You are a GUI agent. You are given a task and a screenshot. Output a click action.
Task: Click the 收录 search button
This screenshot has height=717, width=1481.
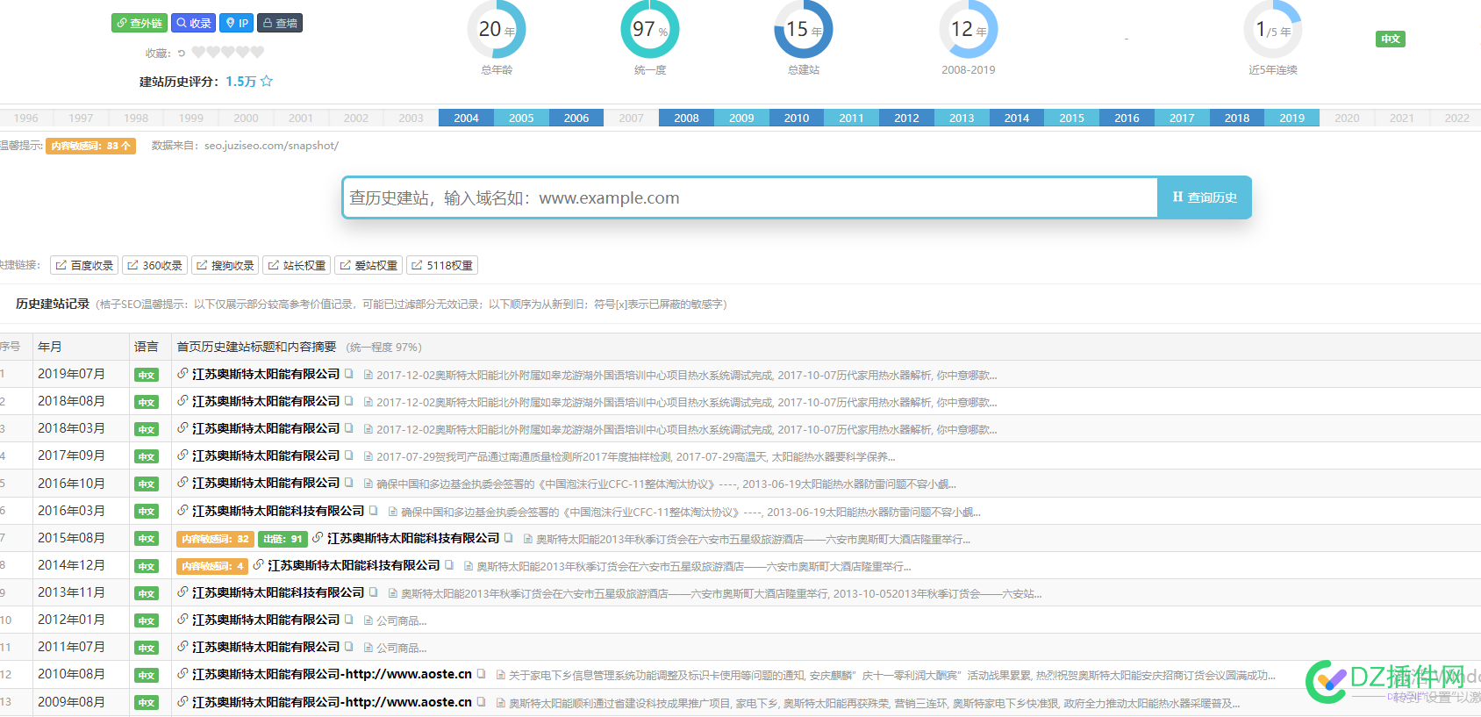[193, 23]
